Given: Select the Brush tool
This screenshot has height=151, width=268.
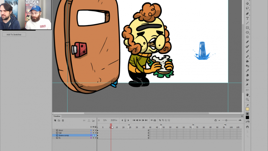Looking at the screenshot, I should (x=247, y=51).
